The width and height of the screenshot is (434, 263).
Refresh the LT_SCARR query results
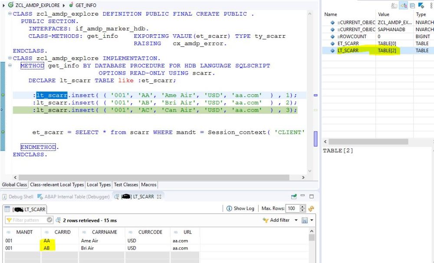pyautogui.click(x=311, y=208)
